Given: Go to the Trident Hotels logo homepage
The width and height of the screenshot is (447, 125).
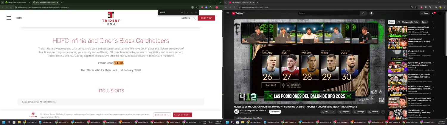Looking at the screenshot, I should pyautogui.click(x=111, y=18).
